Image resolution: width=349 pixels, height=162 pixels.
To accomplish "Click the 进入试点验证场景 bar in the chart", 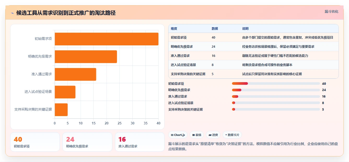I will [x=65, y=92].
